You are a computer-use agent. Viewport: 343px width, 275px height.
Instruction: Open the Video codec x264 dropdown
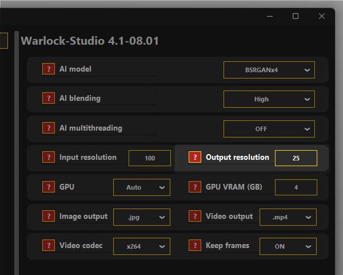coord(142,246)
